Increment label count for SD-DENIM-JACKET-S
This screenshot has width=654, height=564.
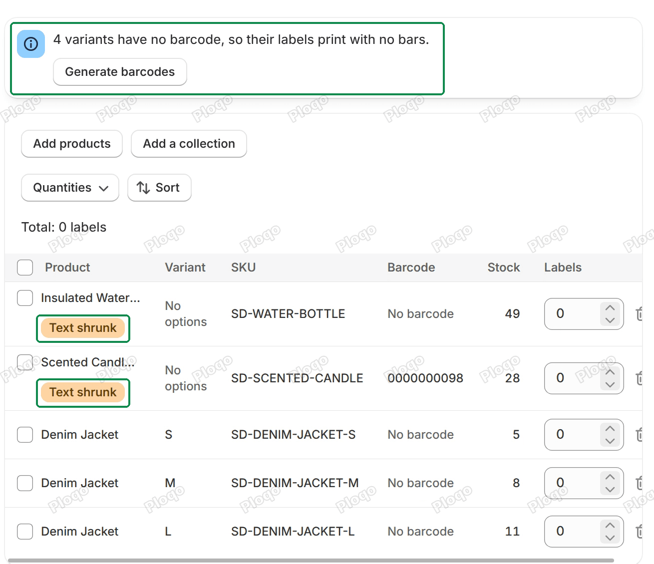click(x=610, y=429)
